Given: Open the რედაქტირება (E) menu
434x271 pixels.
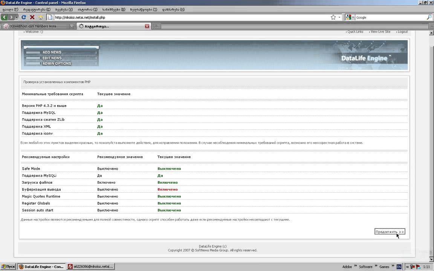Looking at the screenshot, I should pyautogui.click(x=37, y=9).
